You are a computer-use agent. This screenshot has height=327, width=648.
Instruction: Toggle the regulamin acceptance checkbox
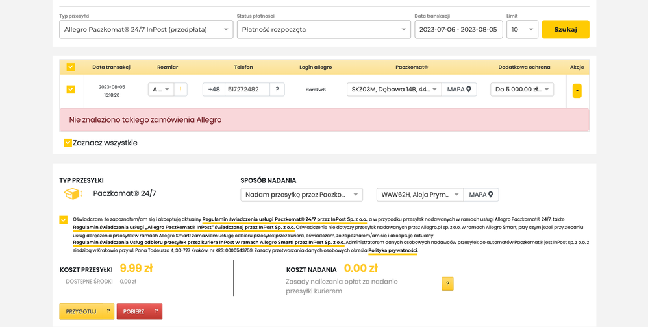tap(63, 220)
